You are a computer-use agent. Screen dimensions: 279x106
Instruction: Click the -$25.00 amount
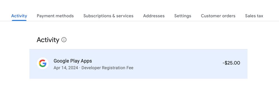tap(231, 63)
